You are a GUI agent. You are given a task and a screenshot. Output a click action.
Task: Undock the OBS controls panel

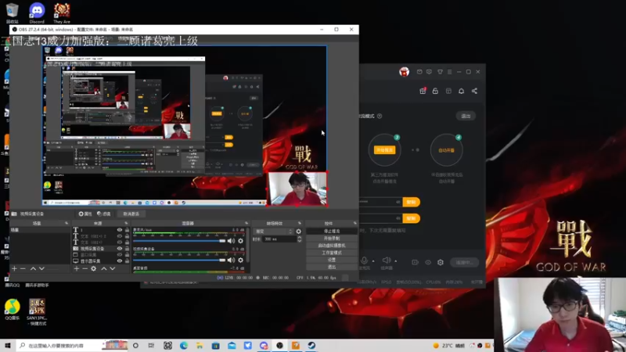[354, 223]
